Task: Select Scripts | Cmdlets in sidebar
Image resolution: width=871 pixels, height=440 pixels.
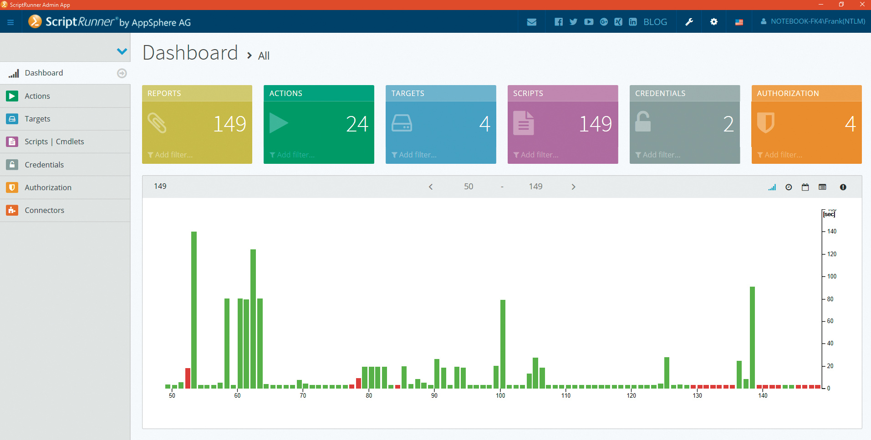Action: tap(54, 142)
